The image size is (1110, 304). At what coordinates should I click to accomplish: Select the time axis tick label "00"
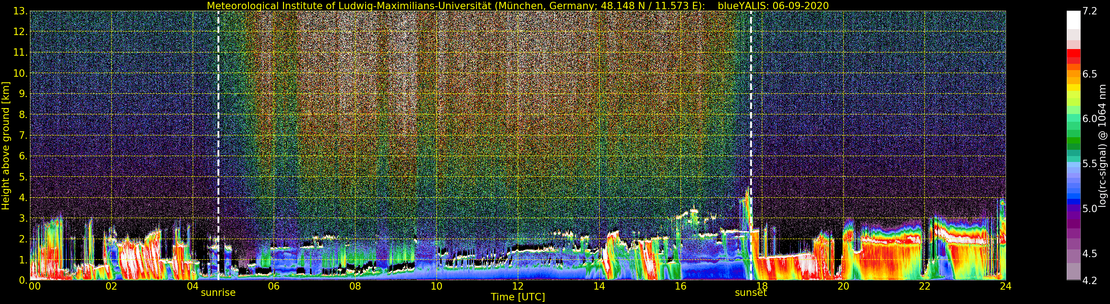[x=35, y=286]
